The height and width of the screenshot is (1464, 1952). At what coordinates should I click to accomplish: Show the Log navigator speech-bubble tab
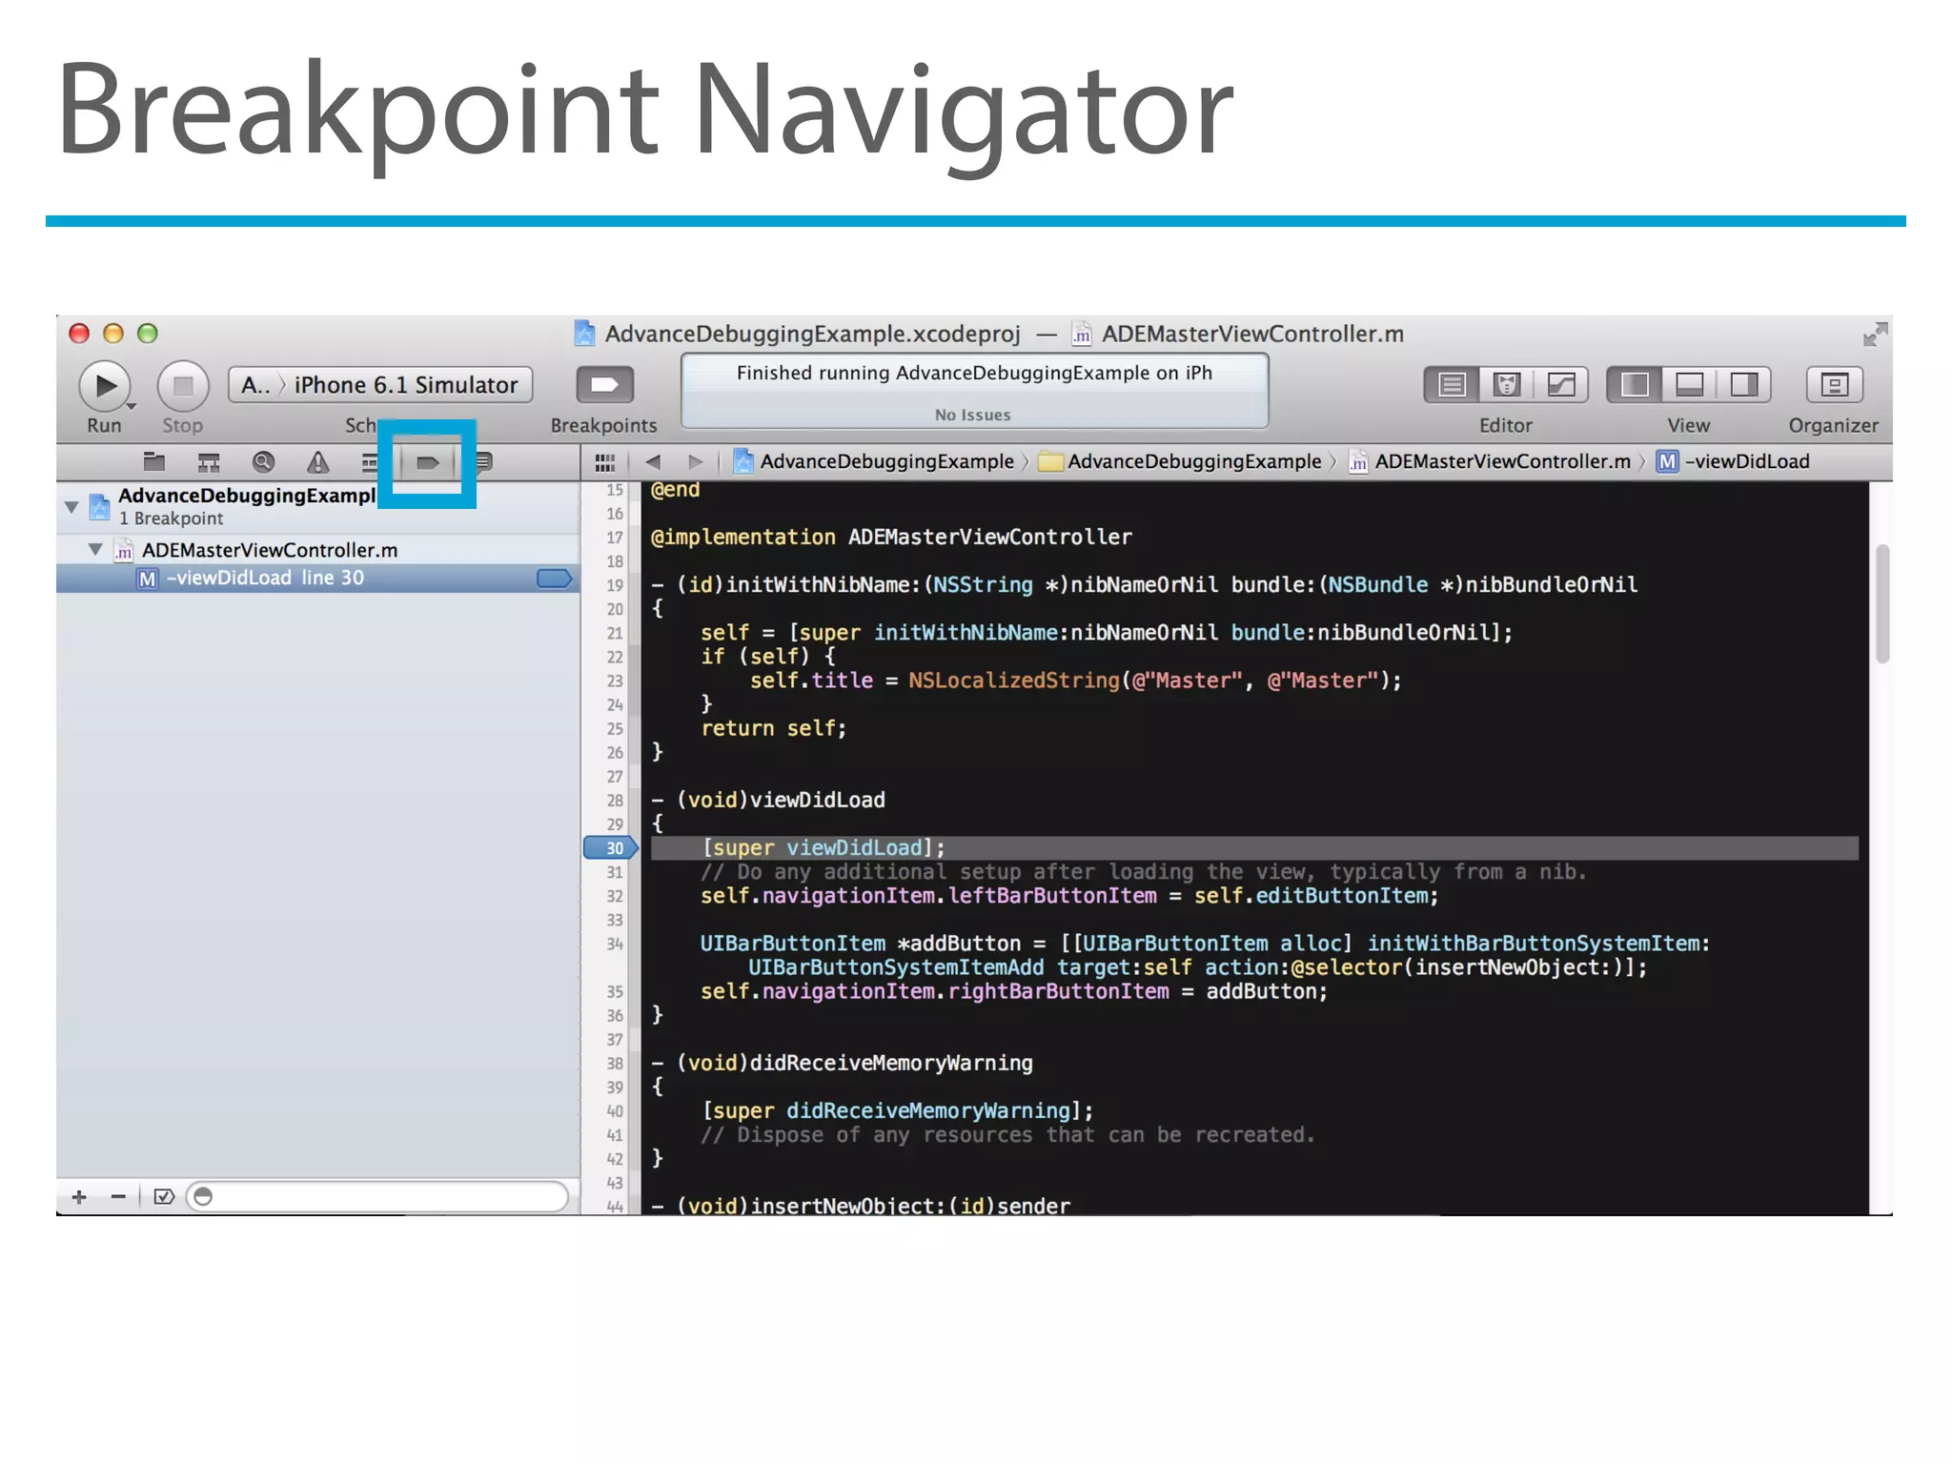[x=484, y=462]
